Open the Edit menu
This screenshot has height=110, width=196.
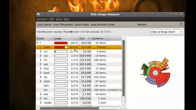[x=51, y=19]
